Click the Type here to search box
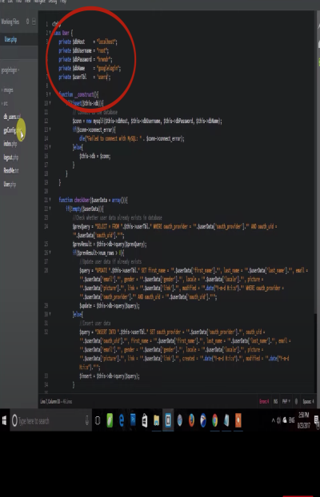320x497 pixels. (50, 421)
